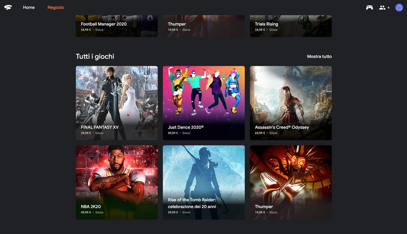
Task: Select the Negozio tab
Action: [x=55, y=7]
